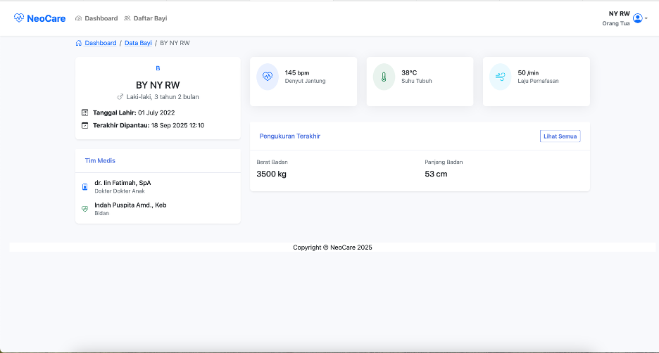The height and width of the screenshot is (353, 659).
Task: Follow the Data Bayi breadcrumb link
Action: pyautogui.click(x=138, y=43)
